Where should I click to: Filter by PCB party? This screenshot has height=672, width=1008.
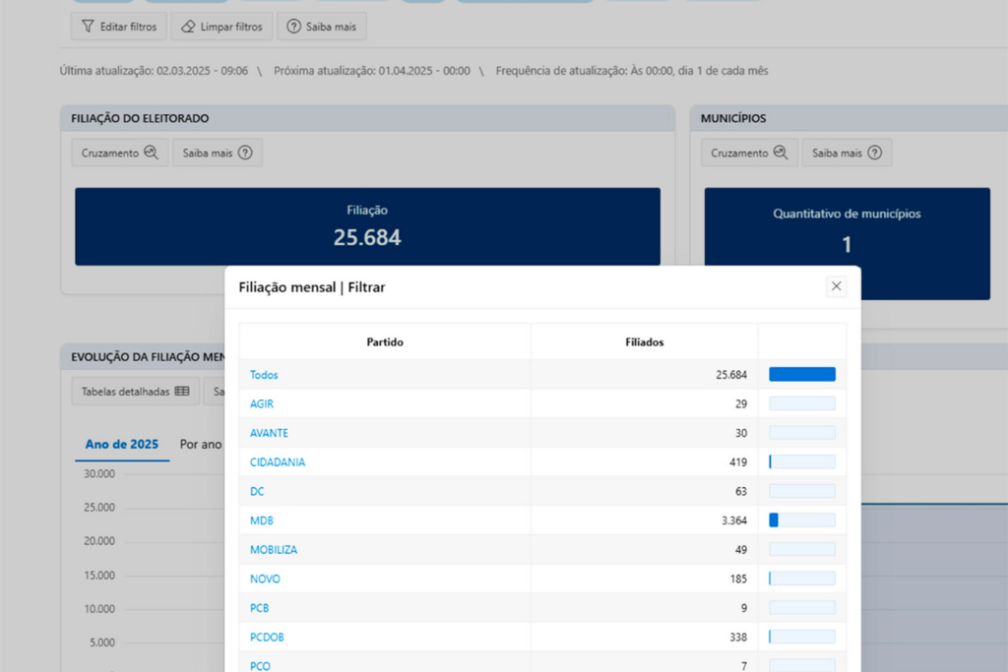pos(259,608)
